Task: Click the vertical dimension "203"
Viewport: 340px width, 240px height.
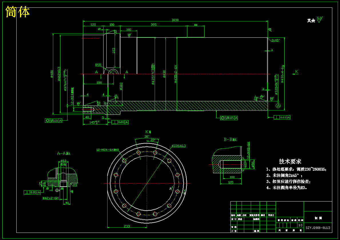Action: 114,51
